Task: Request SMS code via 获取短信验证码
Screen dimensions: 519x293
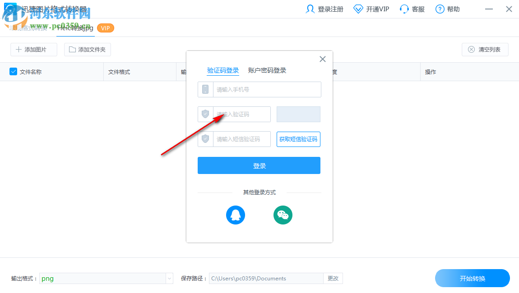Action: tap(298, 139)
